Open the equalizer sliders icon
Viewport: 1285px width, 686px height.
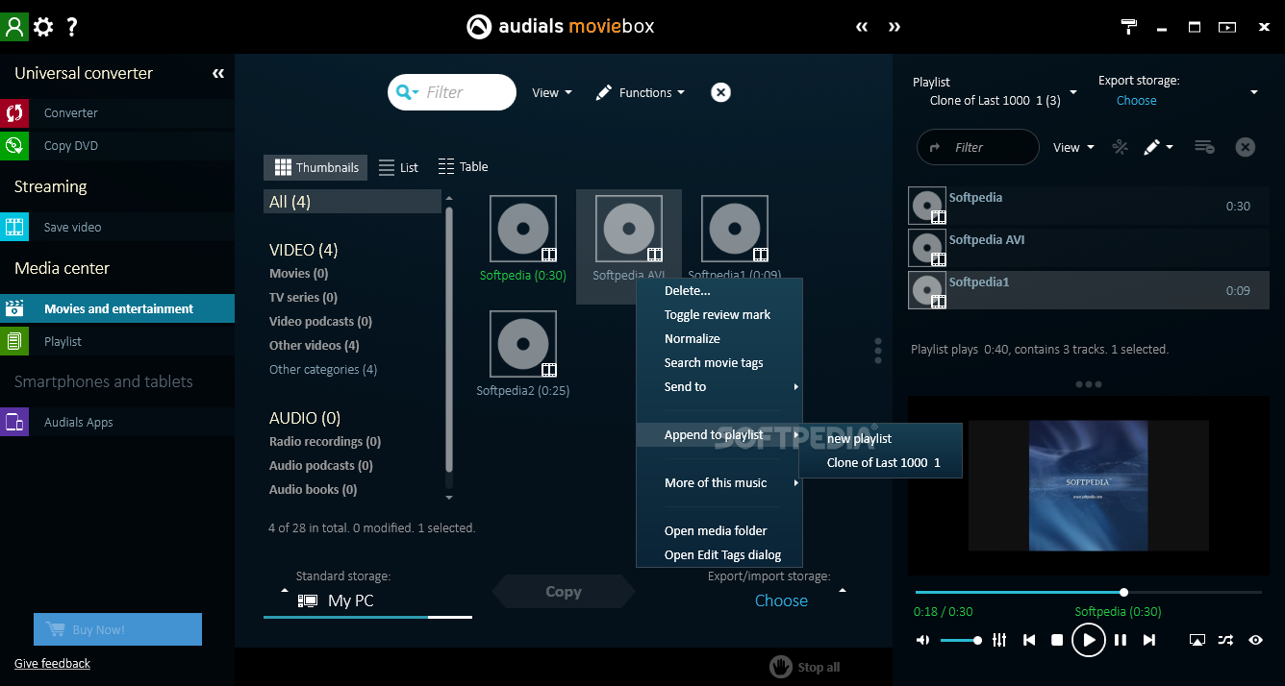click(x=999, y=640)
